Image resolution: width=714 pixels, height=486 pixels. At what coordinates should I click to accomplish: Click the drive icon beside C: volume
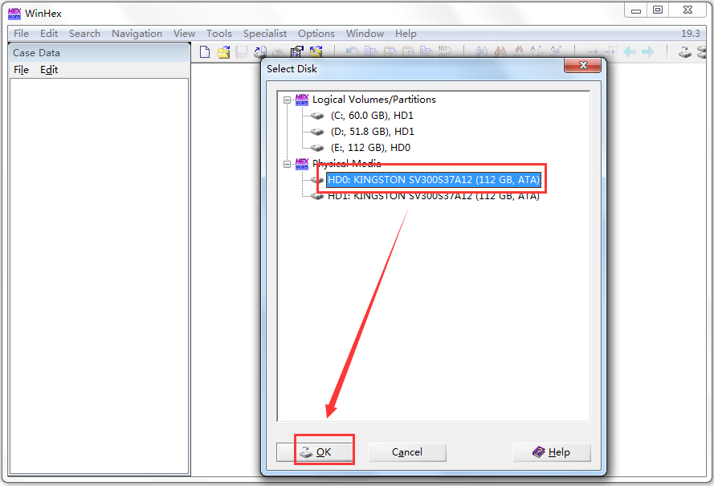coord(317,116)
